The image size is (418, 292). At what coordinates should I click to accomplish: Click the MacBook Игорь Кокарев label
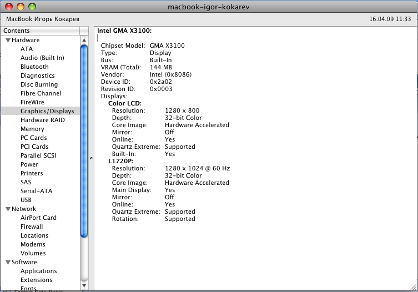pyautogui.click(x=43, y=19)
